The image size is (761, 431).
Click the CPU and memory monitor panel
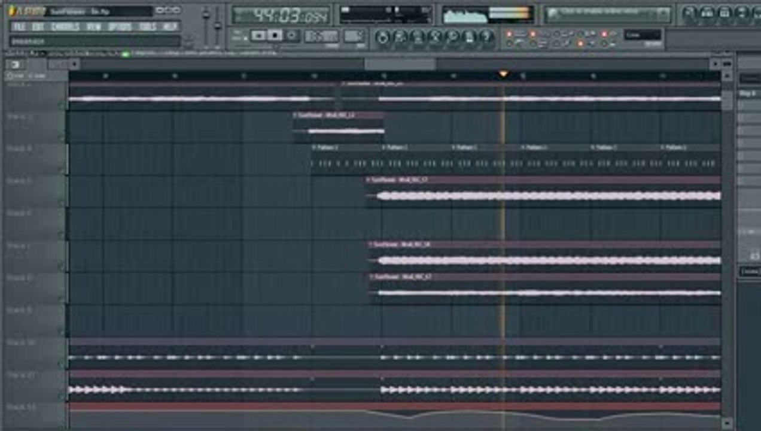click(x=385, y=14)
